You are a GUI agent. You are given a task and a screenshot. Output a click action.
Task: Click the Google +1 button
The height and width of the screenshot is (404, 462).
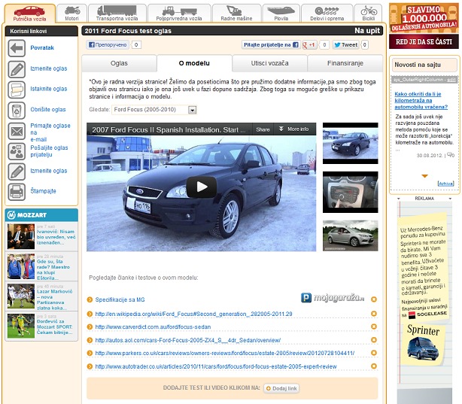point(309,45)
